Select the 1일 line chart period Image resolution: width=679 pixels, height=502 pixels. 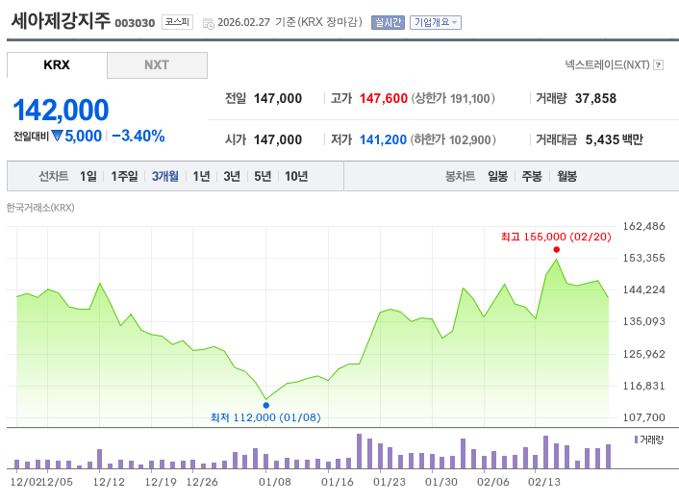point(88,176)
